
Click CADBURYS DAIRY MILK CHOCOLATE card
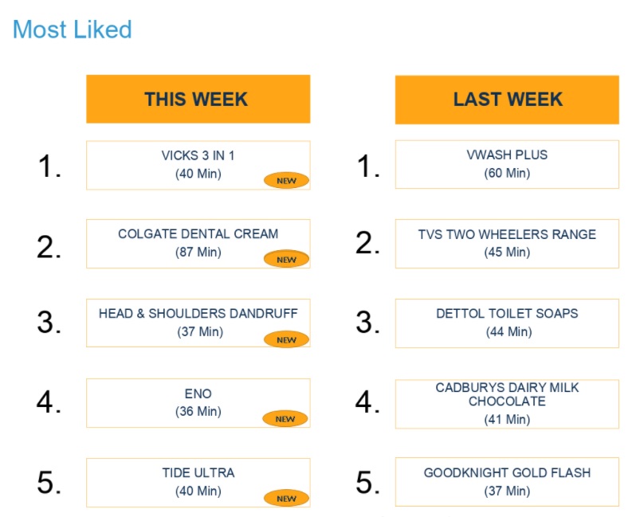(x=507, y=394)
